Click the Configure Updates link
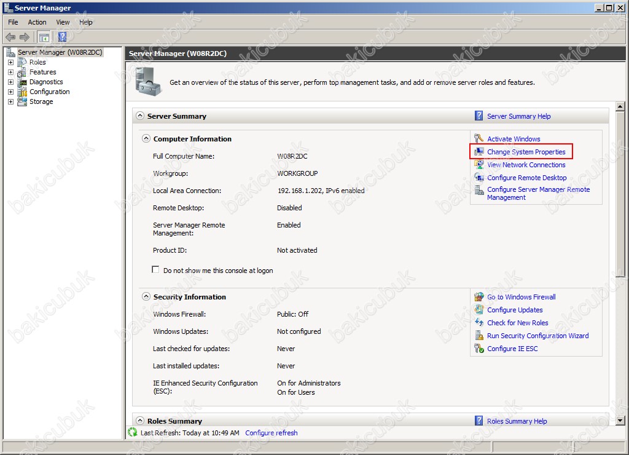 click(515, 310)
